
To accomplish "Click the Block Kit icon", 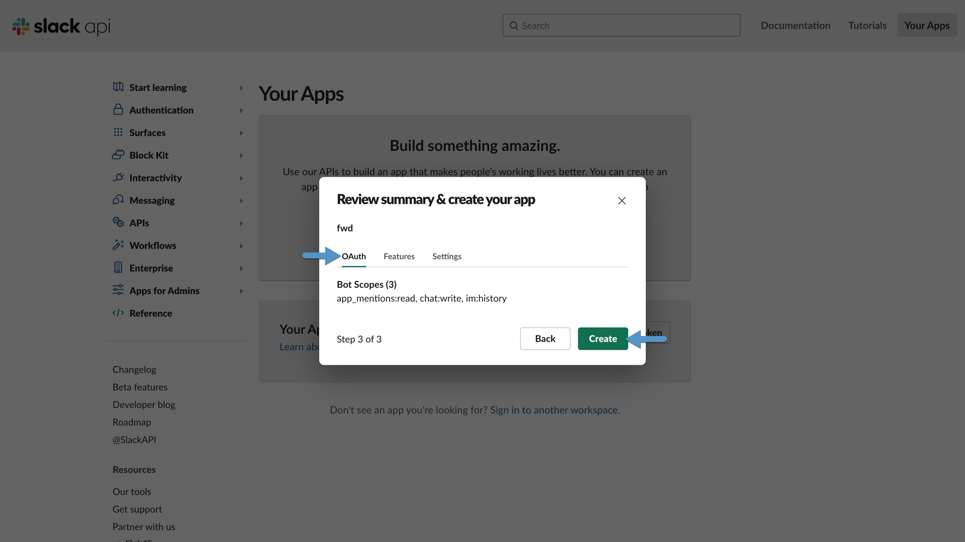I will coord(118,155).
